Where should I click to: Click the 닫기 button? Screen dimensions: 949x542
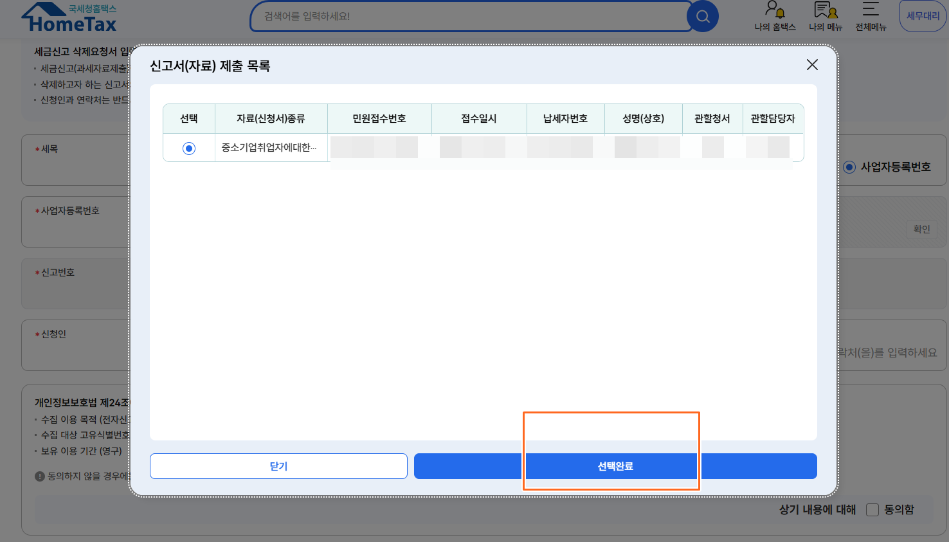278,466
